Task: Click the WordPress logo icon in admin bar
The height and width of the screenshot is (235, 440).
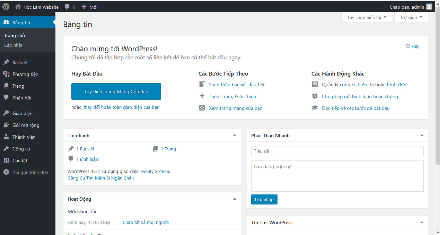Action: 6,7
